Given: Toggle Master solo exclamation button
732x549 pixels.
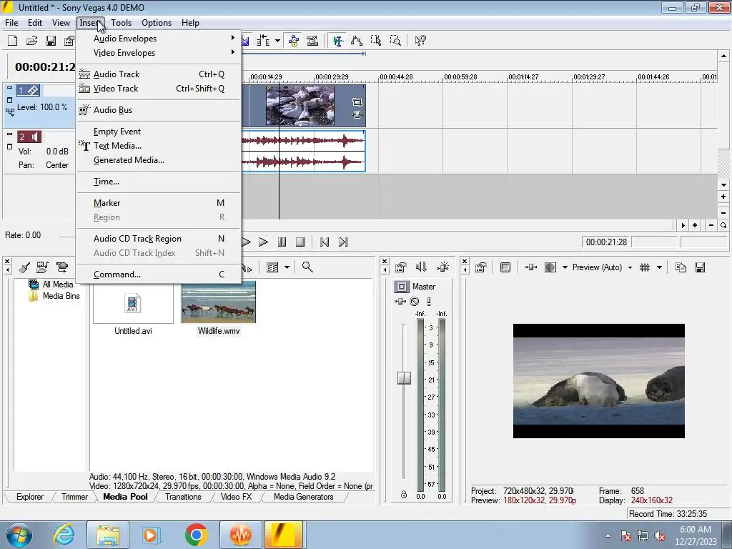Looking at the screenshot, I should pyautogui.click(x=429, y=302).
